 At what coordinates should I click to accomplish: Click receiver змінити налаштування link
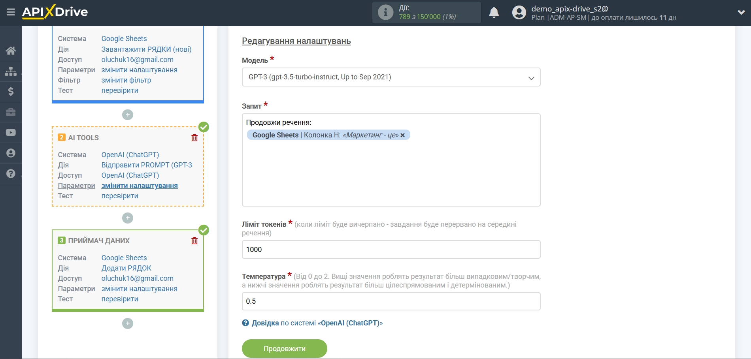coord(139,289)
